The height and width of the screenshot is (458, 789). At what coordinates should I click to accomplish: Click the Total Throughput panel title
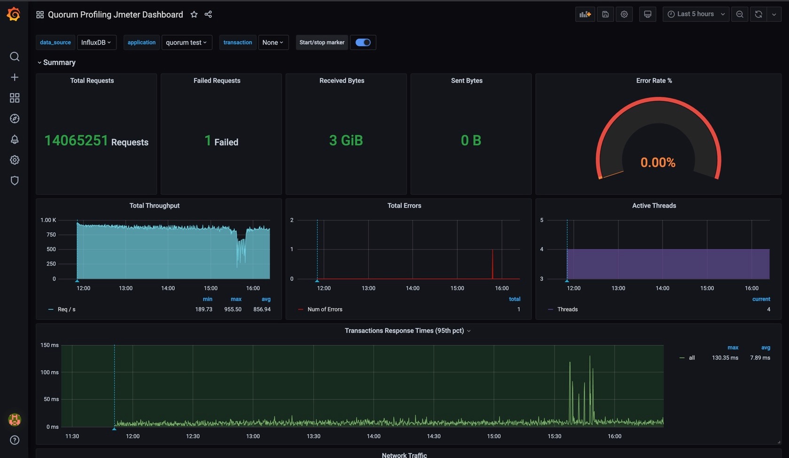pos(154,205)
